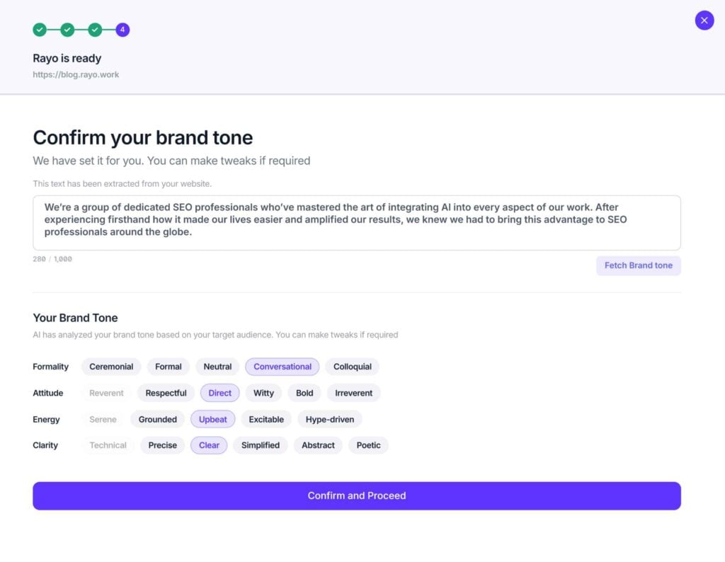Pick the Bold attitude chip

[x=304, y=393]
